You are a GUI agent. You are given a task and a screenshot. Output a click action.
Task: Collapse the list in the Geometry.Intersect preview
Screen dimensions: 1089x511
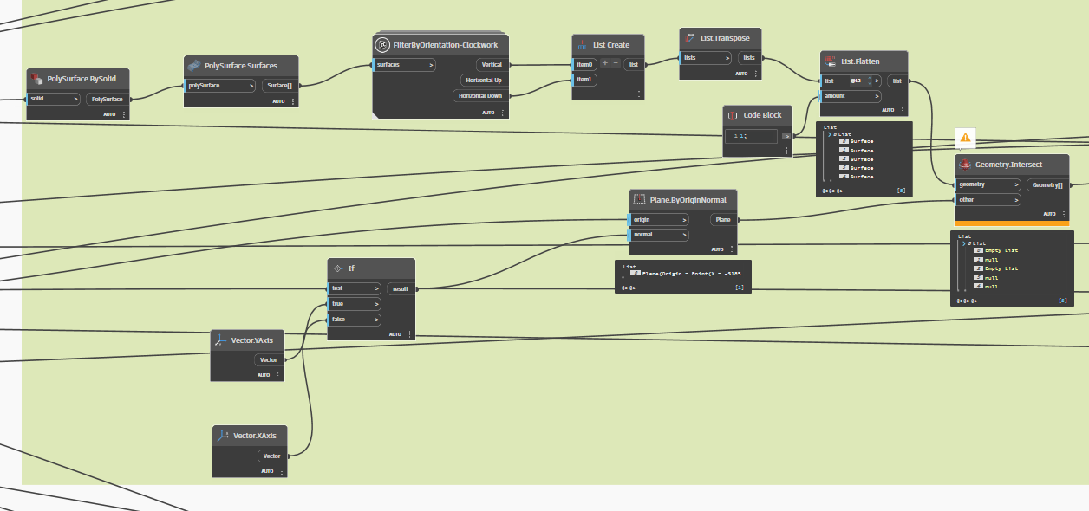point(965,243)
